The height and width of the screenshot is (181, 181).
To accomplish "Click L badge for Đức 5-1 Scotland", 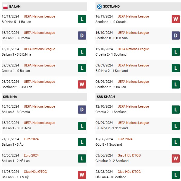I will [x=176, y=142].
